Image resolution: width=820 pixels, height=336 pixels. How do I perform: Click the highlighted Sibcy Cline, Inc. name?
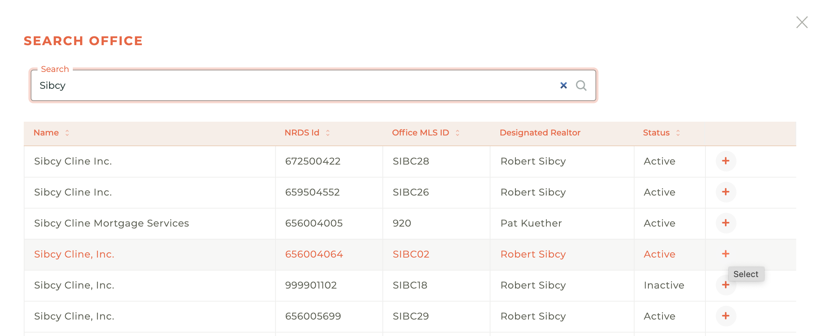(74, 254)
